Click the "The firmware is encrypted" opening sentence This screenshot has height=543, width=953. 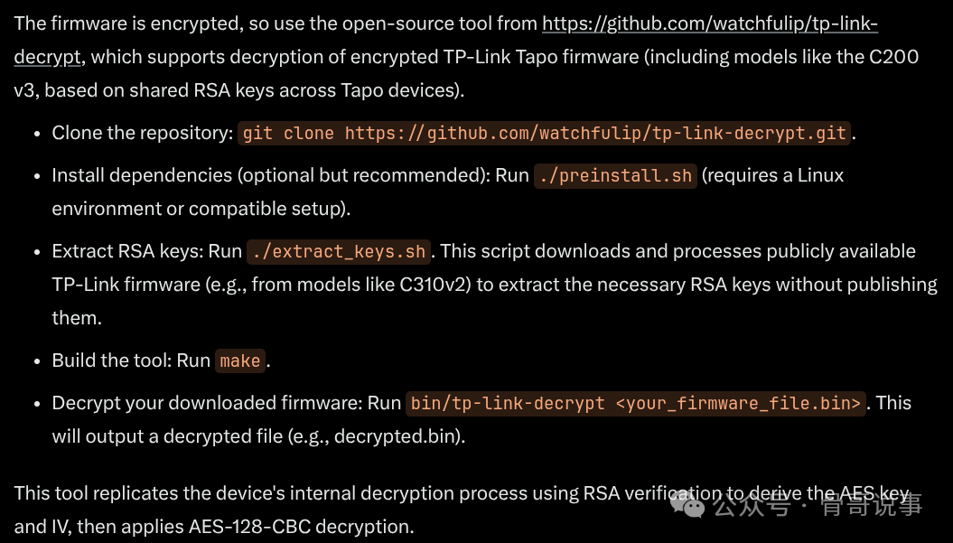coord(135,23)
